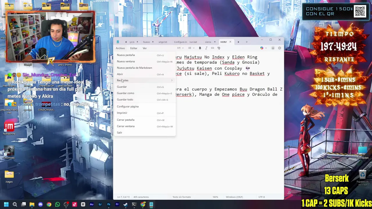Open Premiere Pro from taskbar
Screen dimensions: 372x209
tap(117, 205)
